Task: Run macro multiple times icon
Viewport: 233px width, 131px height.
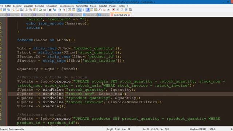Action: [x=126, y=10]
